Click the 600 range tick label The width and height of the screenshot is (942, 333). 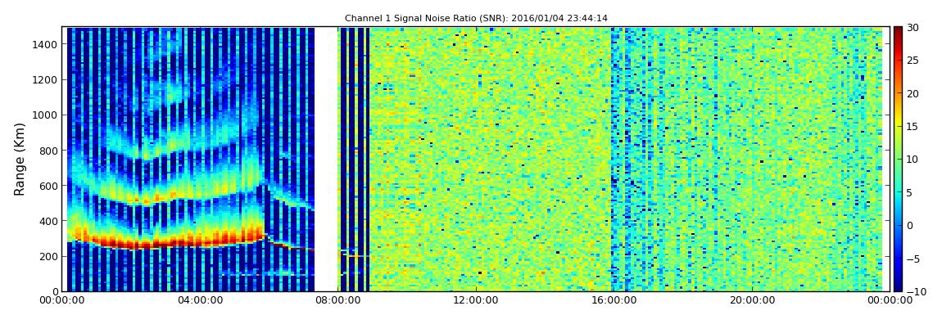click(x=49, y=186)
